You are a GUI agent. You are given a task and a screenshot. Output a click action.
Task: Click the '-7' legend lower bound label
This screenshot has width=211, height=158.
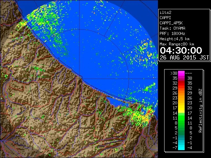[x=175, y=148]
